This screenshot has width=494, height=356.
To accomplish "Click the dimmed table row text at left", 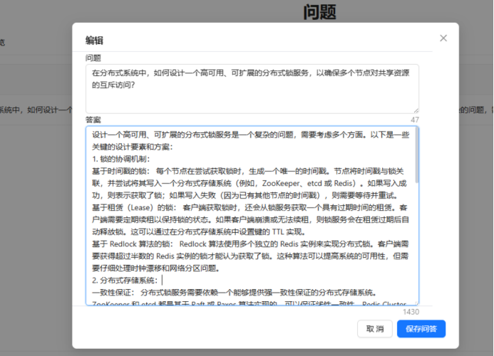I will pyautogui.click(x=36, y=110).
